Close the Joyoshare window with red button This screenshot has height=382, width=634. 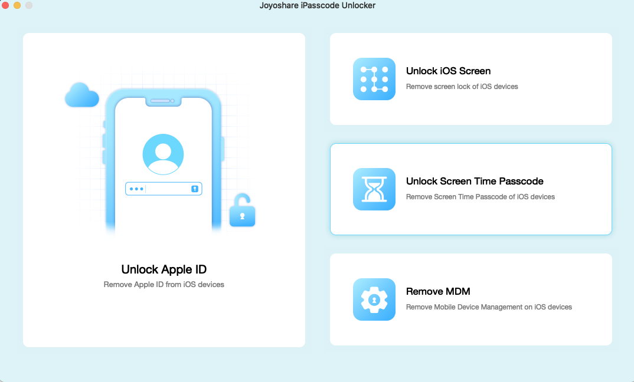pyautogui.click(x=5, y=5)
